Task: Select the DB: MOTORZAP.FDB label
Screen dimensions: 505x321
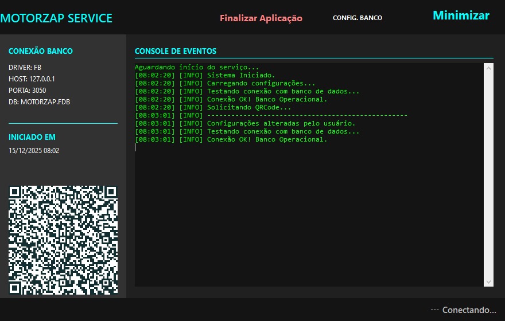Action: pyautogui.click(x=39, y=102)
